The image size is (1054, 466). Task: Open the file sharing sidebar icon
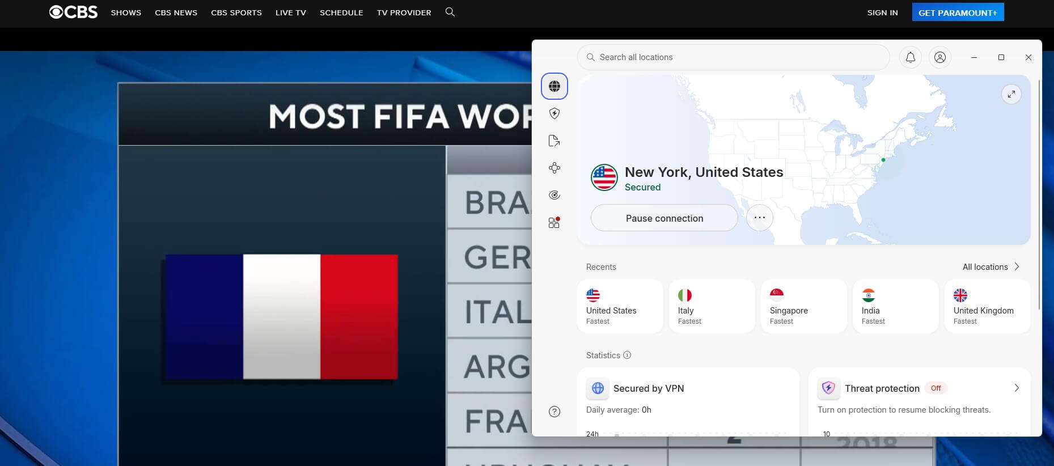pyautogui.click(x=554, y=141)
